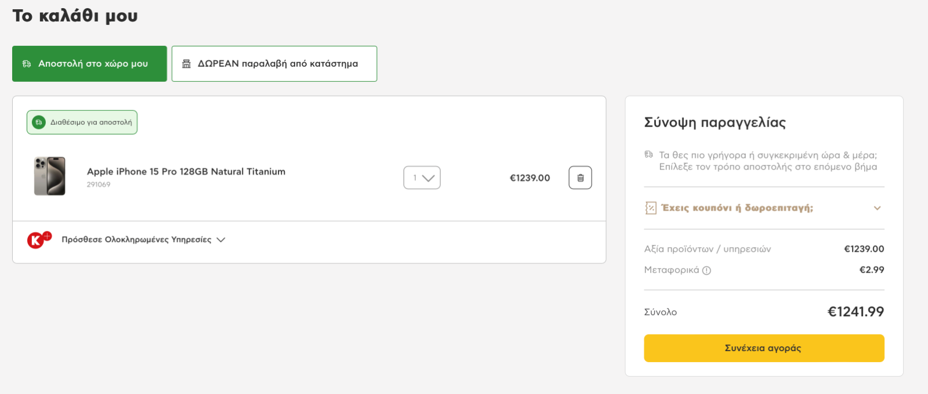Click the Διαθέσιμο για αποστολή badge
928x394 pixels.
(82, 122)
